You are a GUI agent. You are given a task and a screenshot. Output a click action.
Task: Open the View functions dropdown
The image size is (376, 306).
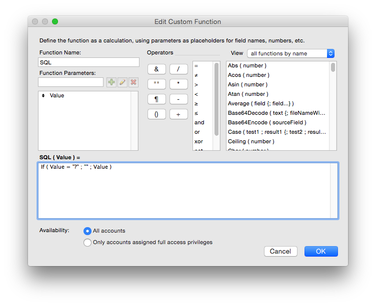coord(290,53)
